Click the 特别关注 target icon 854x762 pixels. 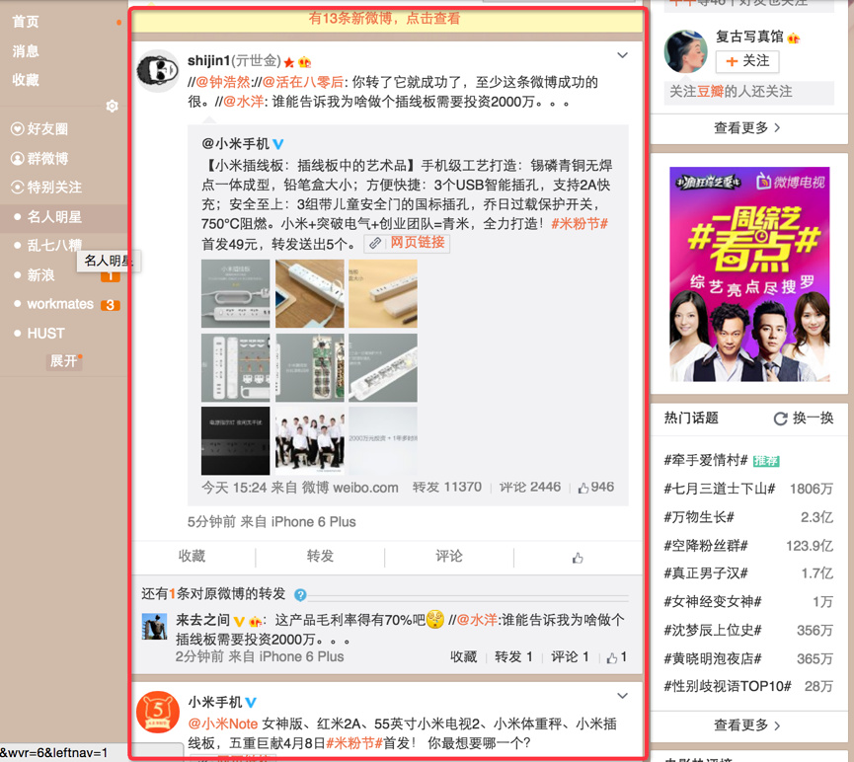(x=18, y=188)
